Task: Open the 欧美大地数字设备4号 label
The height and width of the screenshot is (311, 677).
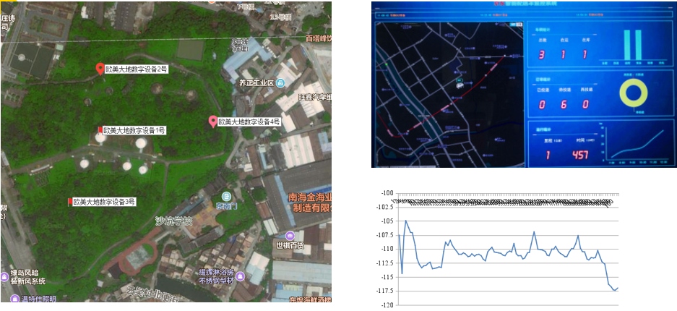Action: coord(249,122)
